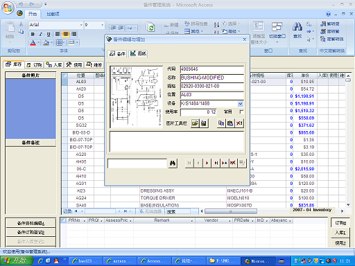Open the Microsoft Access taskbar button

tap(258, 261)
